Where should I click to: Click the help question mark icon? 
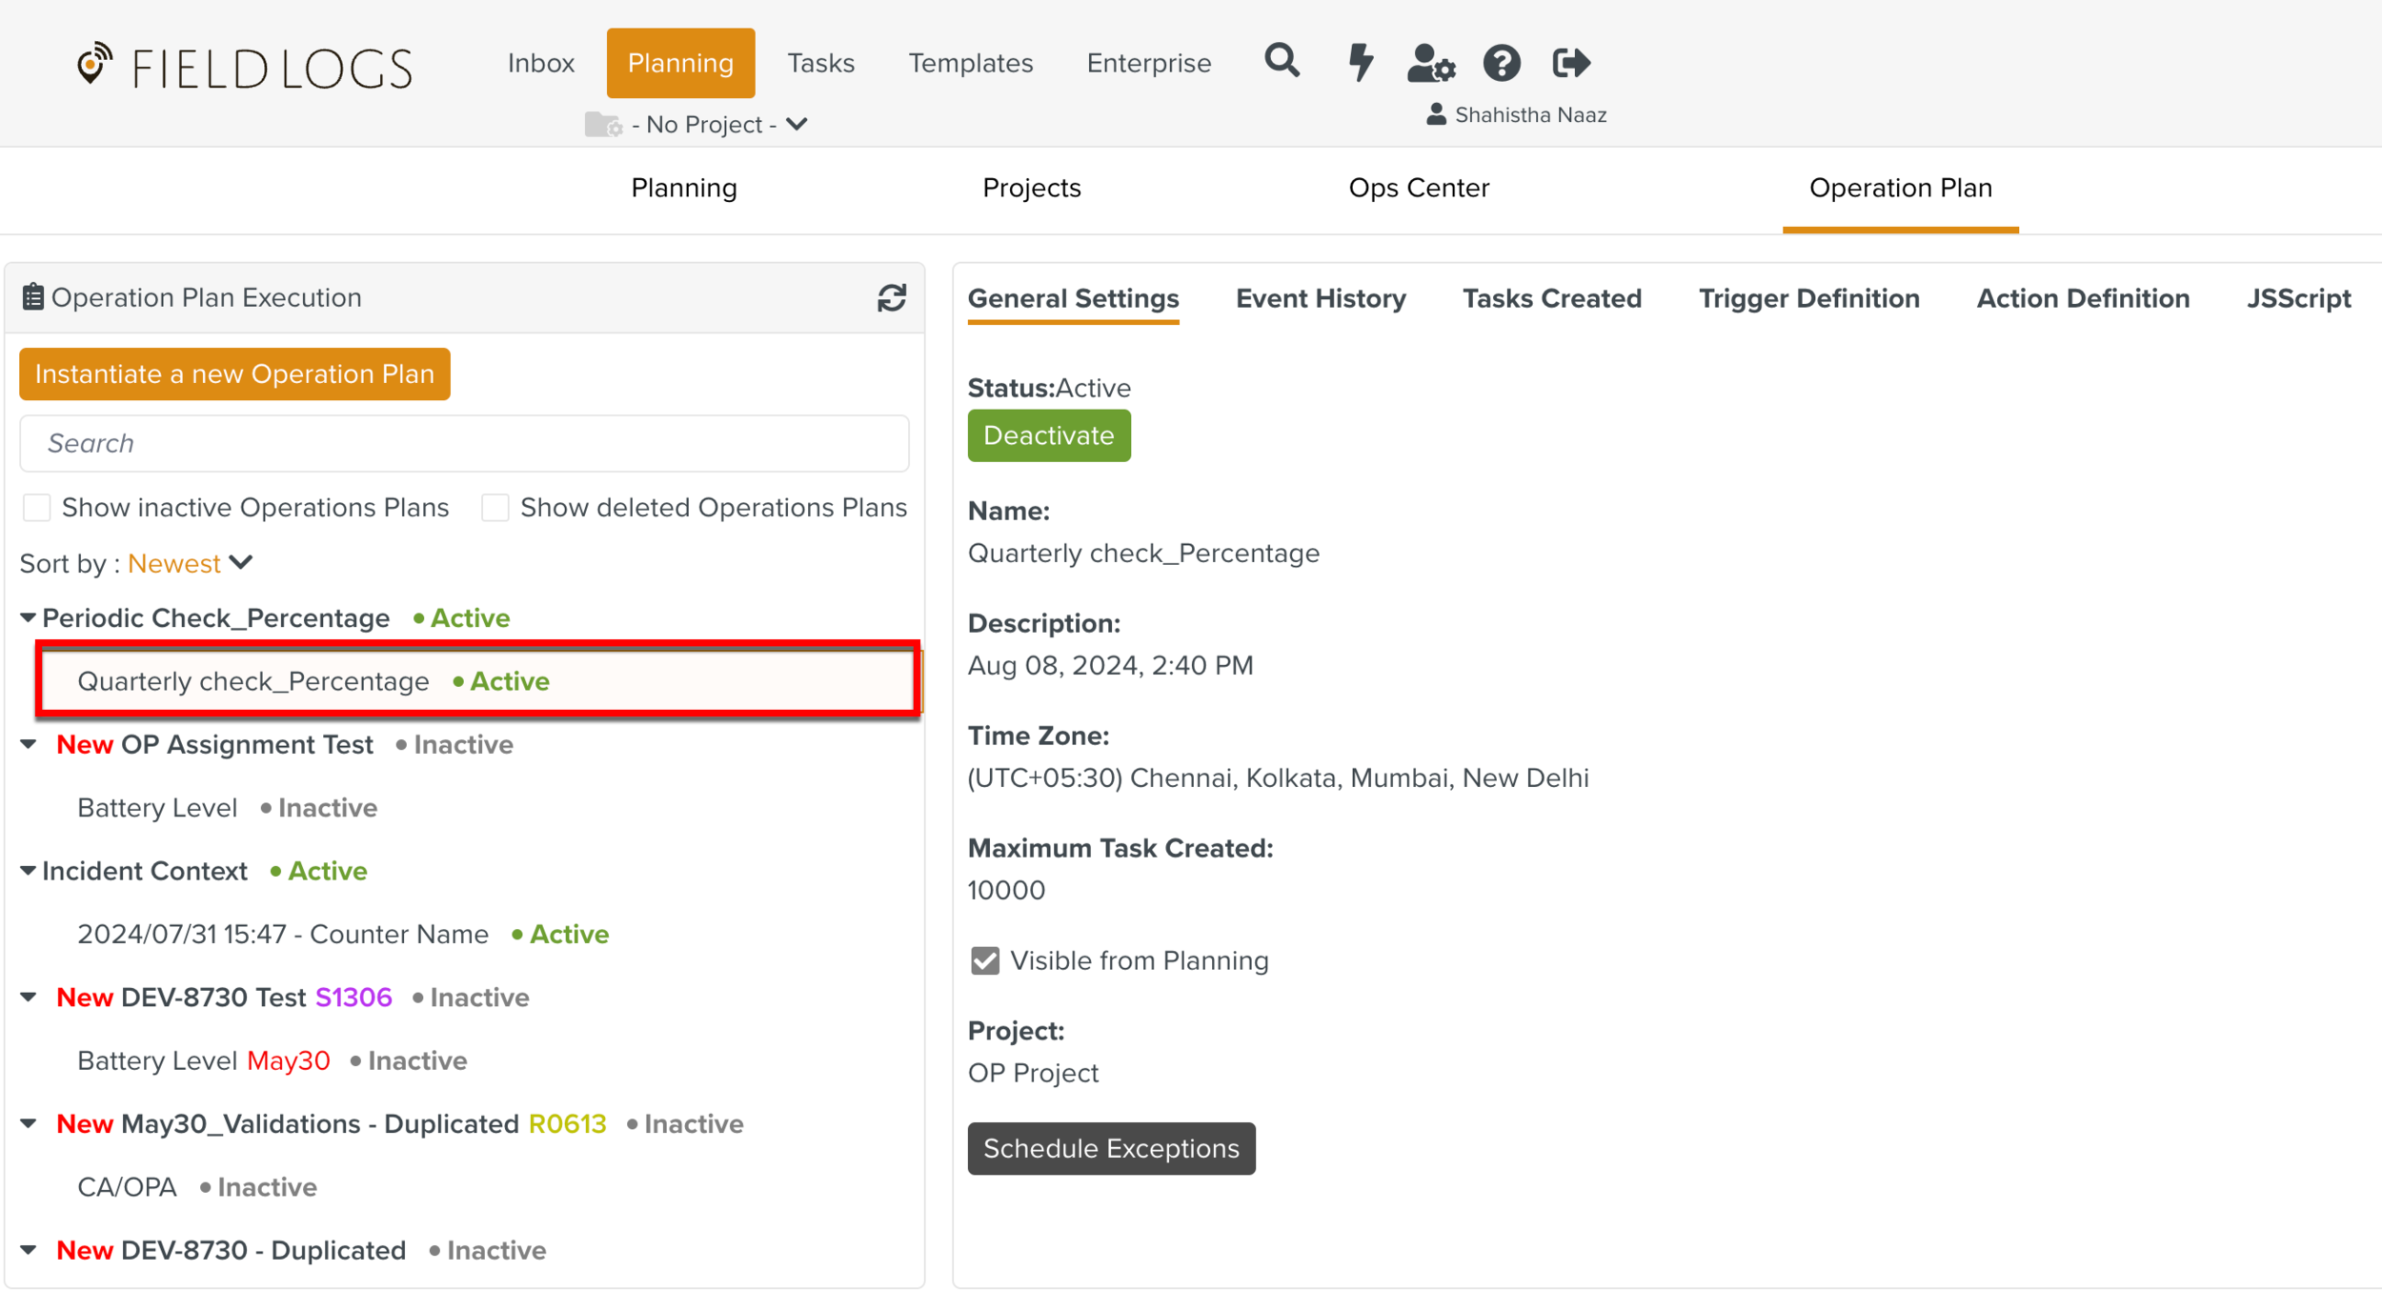coord(1502,64)
